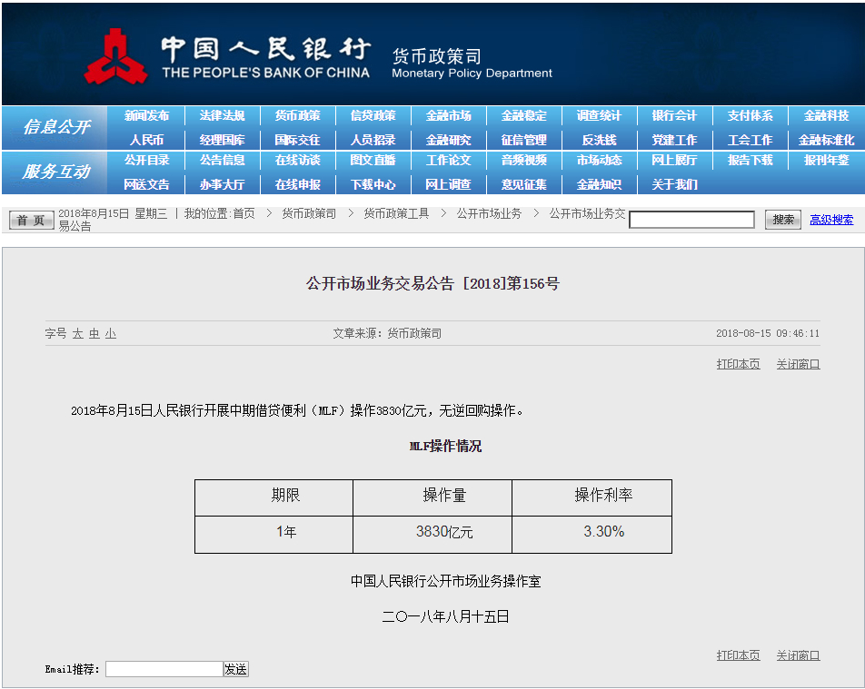Select 货币政策 in the navigation bar
Screen dimensions: 865x689
point(297,116)
